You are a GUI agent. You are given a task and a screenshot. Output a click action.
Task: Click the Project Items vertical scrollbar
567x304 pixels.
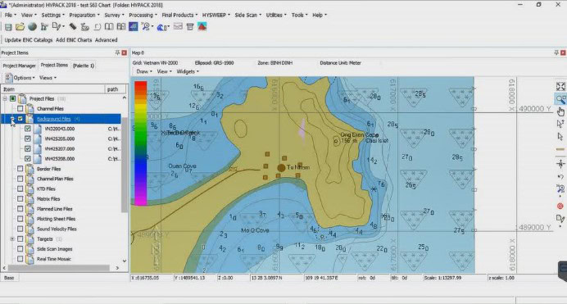tap(125, 165)
